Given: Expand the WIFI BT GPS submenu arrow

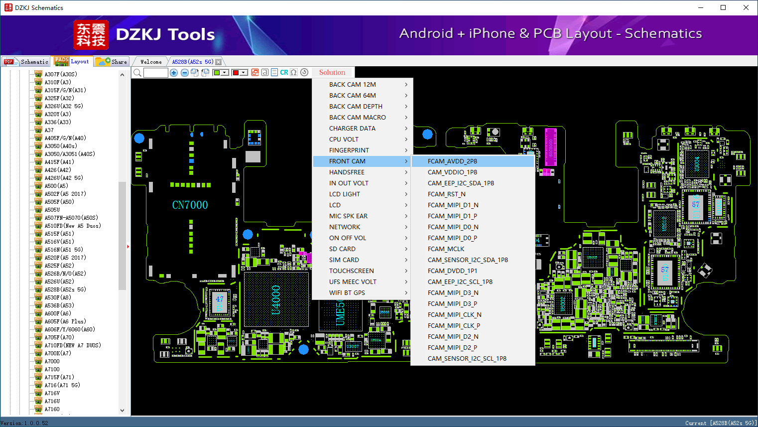Looking at the screenshot, I should pos(406,293).
